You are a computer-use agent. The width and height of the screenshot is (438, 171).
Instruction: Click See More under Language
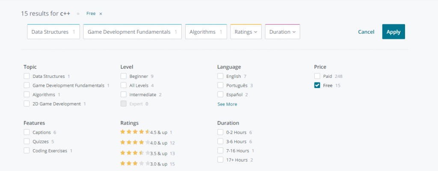[227, 104]
